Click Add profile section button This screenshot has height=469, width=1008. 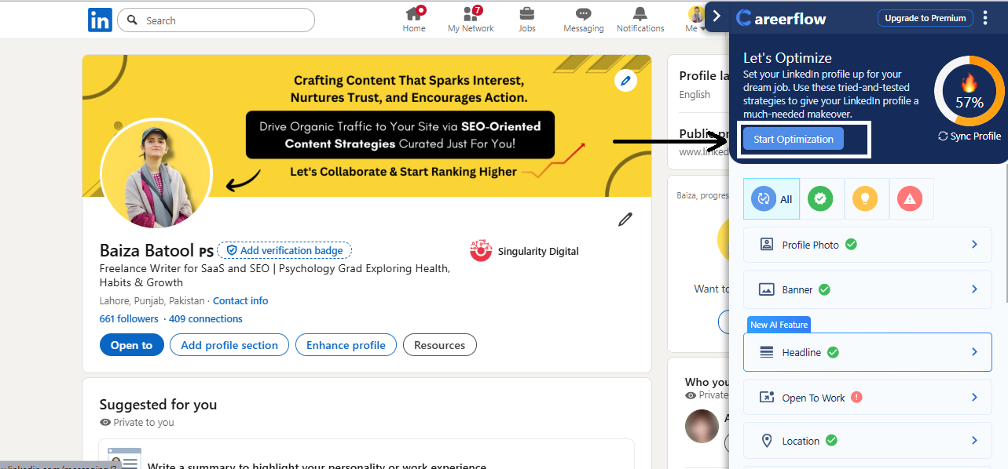point(229,345)
